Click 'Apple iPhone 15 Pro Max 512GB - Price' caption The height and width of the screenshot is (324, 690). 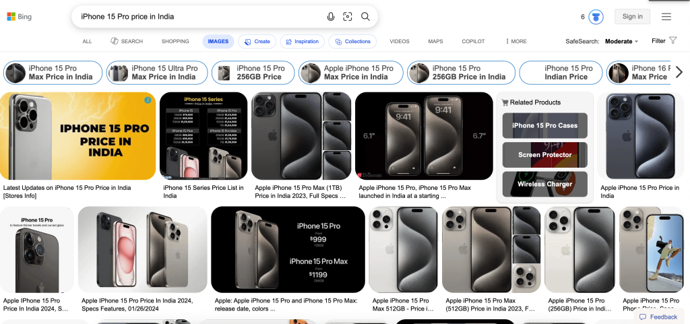coord(403,304)
